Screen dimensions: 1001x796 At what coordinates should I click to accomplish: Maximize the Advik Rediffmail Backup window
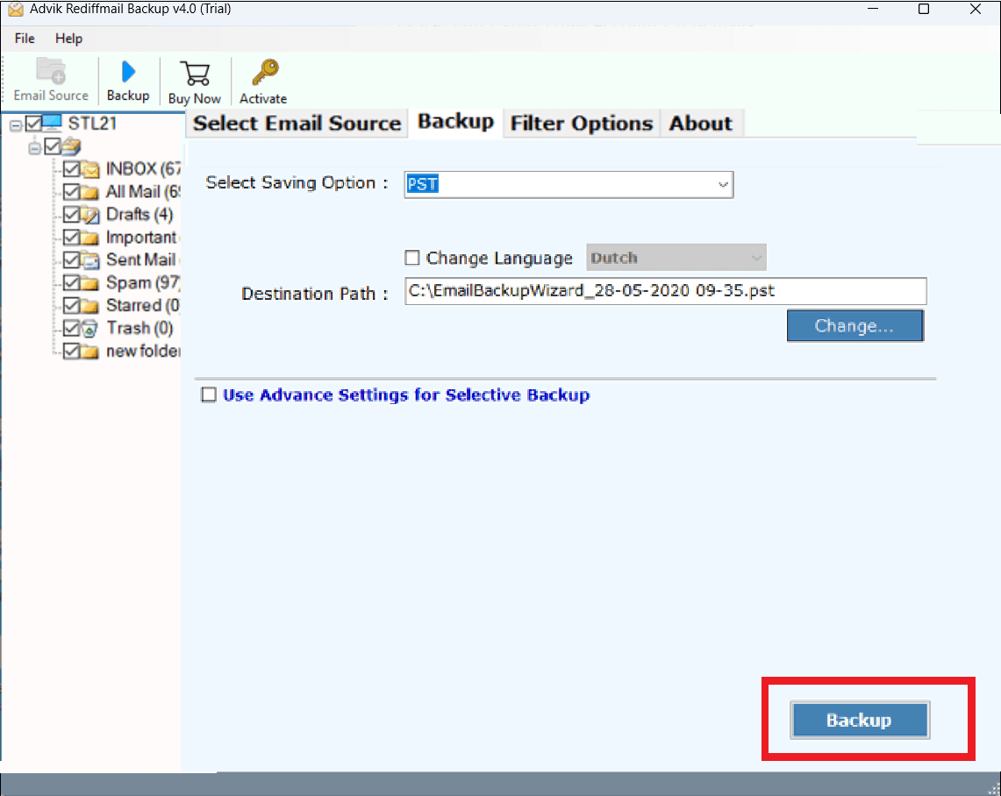[x=923, y=9]
